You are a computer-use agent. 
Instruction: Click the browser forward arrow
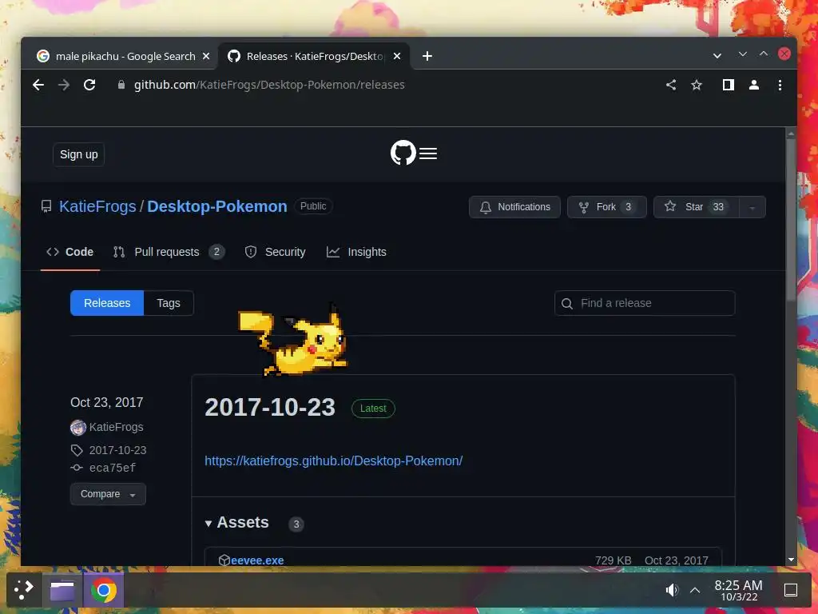[64, 85]
